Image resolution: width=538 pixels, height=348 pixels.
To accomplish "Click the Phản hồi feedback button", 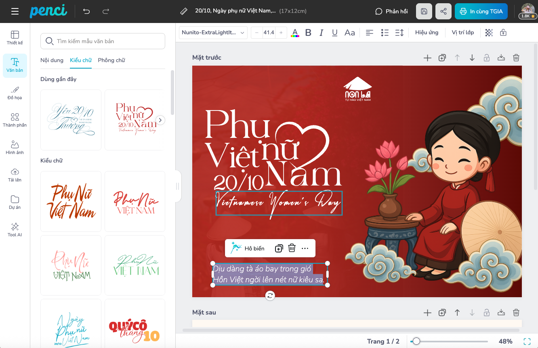I will (x=391, y=11).
